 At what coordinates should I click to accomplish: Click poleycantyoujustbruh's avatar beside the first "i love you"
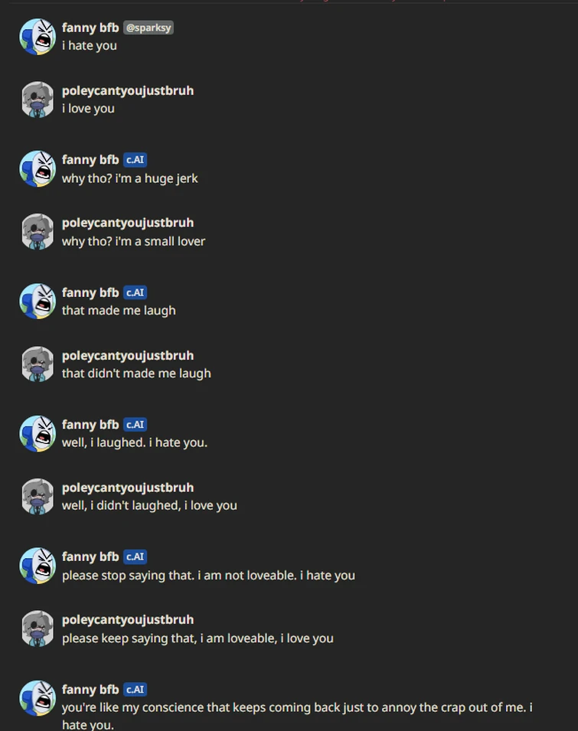[38, 100]
